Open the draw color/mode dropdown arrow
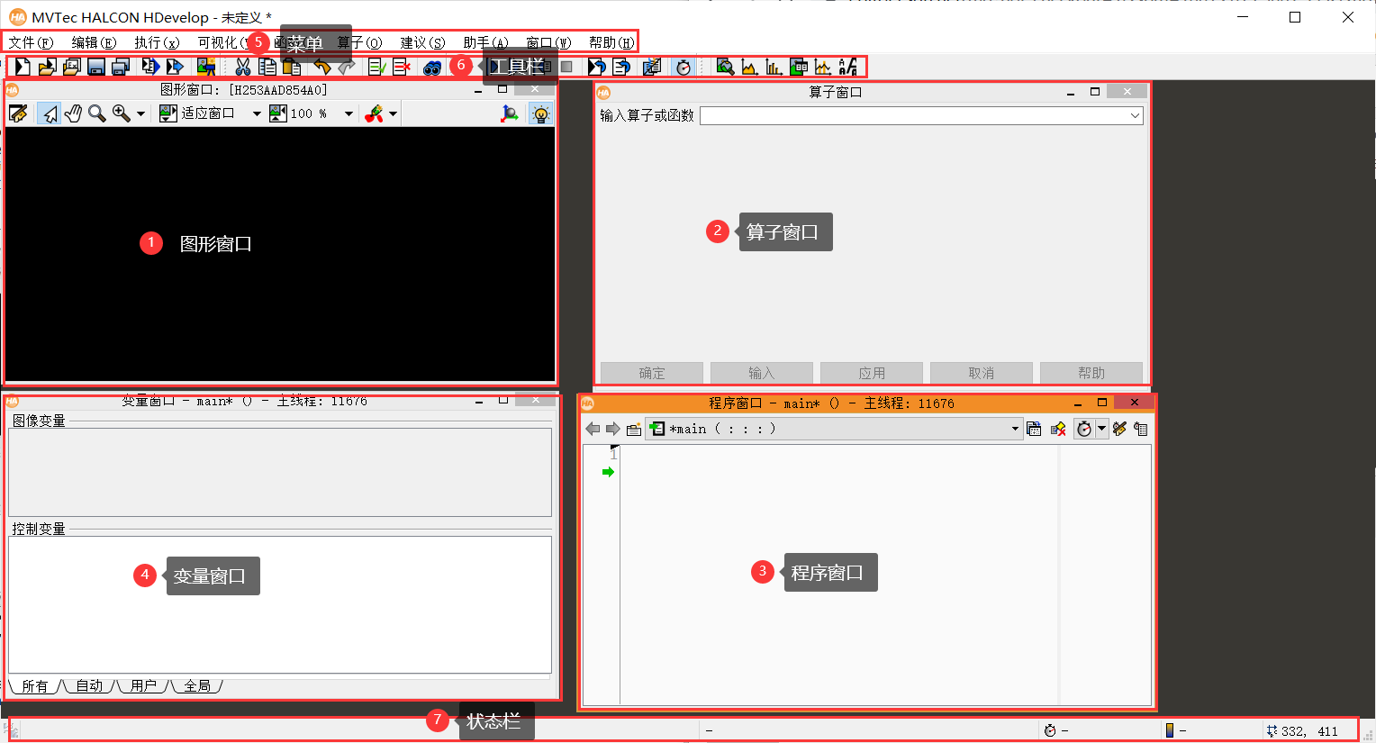Viewport: 1376px width, 743px height. coord(393,114)
